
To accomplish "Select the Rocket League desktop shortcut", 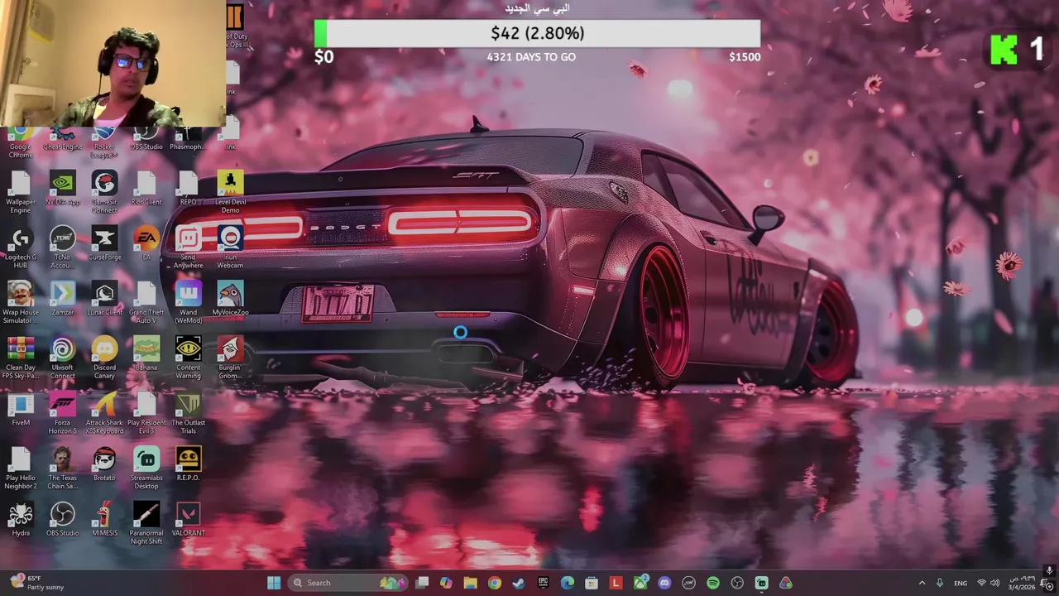I will [x=104, y=143].
